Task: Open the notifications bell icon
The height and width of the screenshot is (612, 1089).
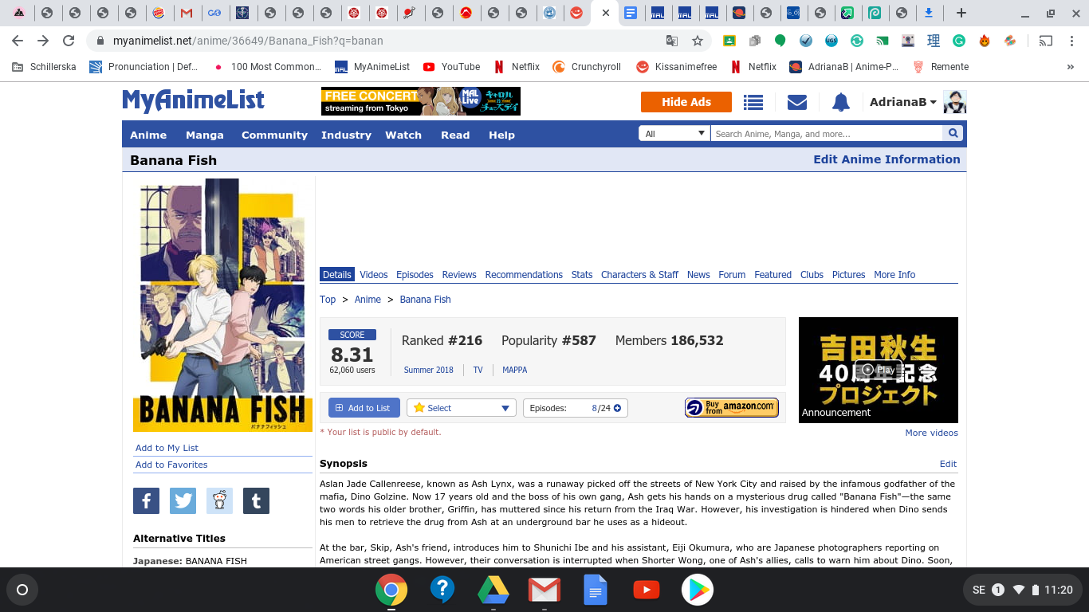Action: click(840, 102)
